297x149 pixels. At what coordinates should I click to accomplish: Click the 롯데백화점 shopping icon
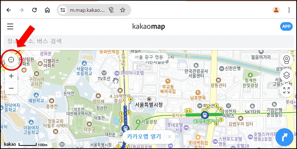[x=198, y=137]
